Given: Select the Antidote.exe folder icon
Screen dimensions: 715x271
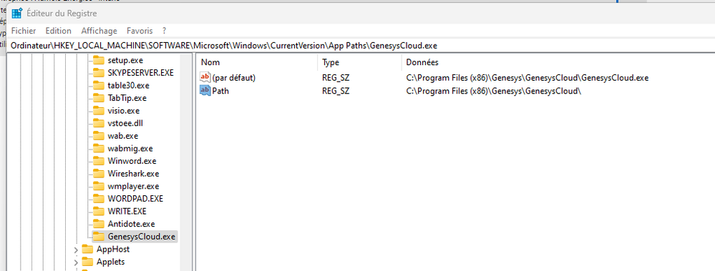Looking at the screenshot, I should tap(99, 224).
